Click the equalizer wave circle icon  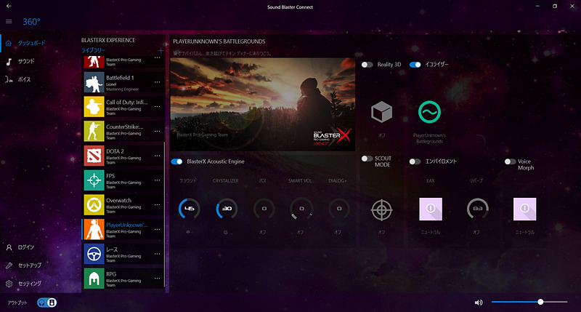click(x=429, y=112)
